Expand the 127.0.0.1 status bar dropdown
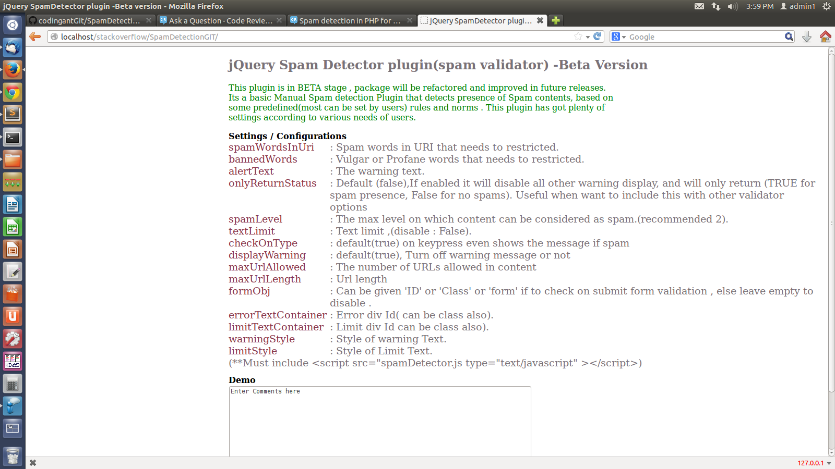The image size is (835, 469). (x=829, y=463)
